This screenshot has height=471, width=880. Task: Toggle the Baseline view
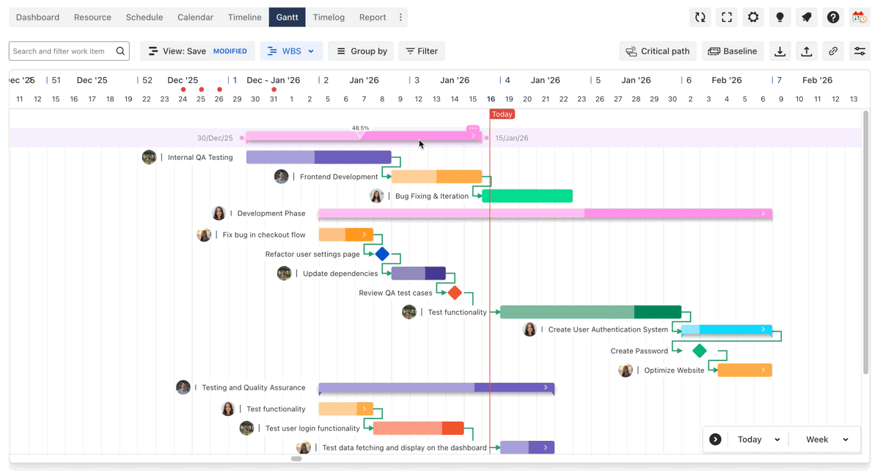point(732,51)
